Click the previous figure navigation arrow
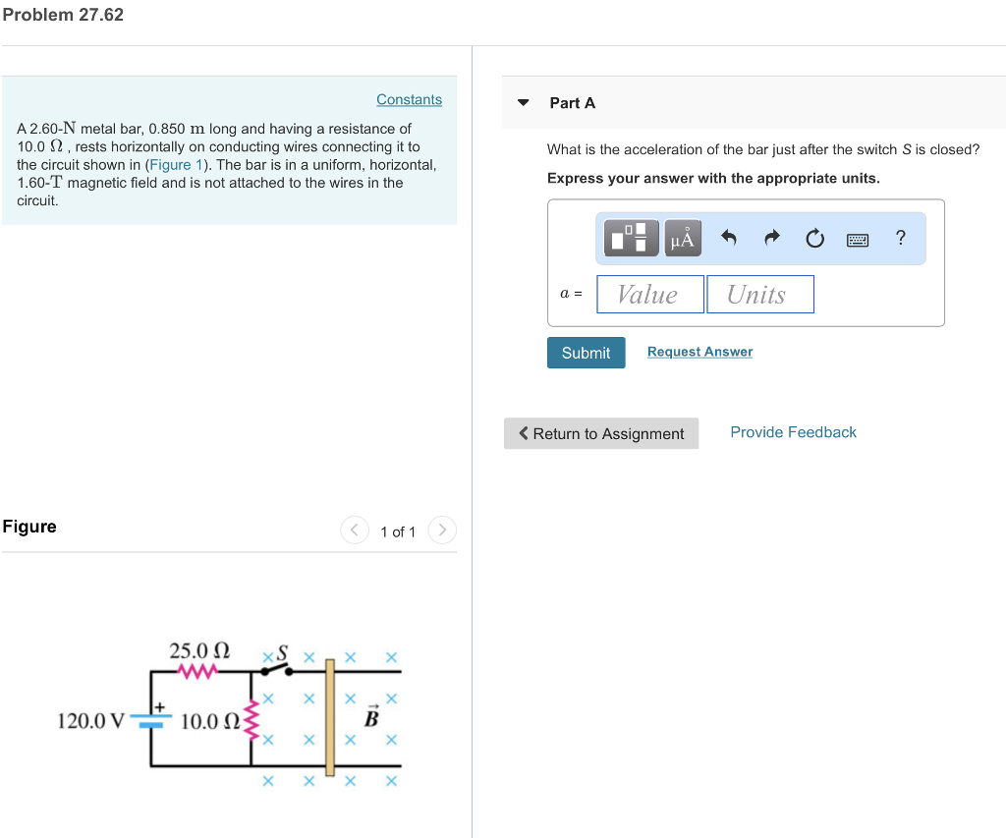The width and height of the screenshot is (1006, 838). (x=354, y=530)
